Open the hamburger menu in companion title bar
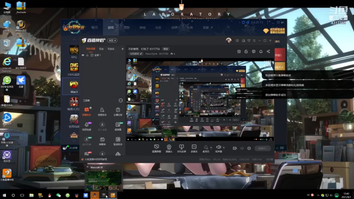Screen dimensions: 354x199 tap(254, 41)
